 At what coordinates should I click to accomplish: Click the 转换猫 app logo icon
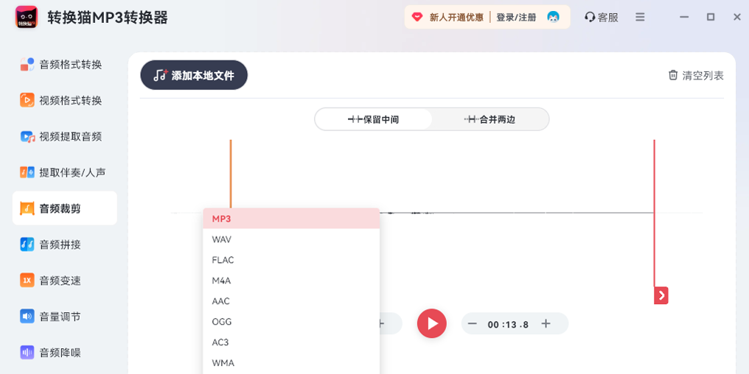coord(27,17)
